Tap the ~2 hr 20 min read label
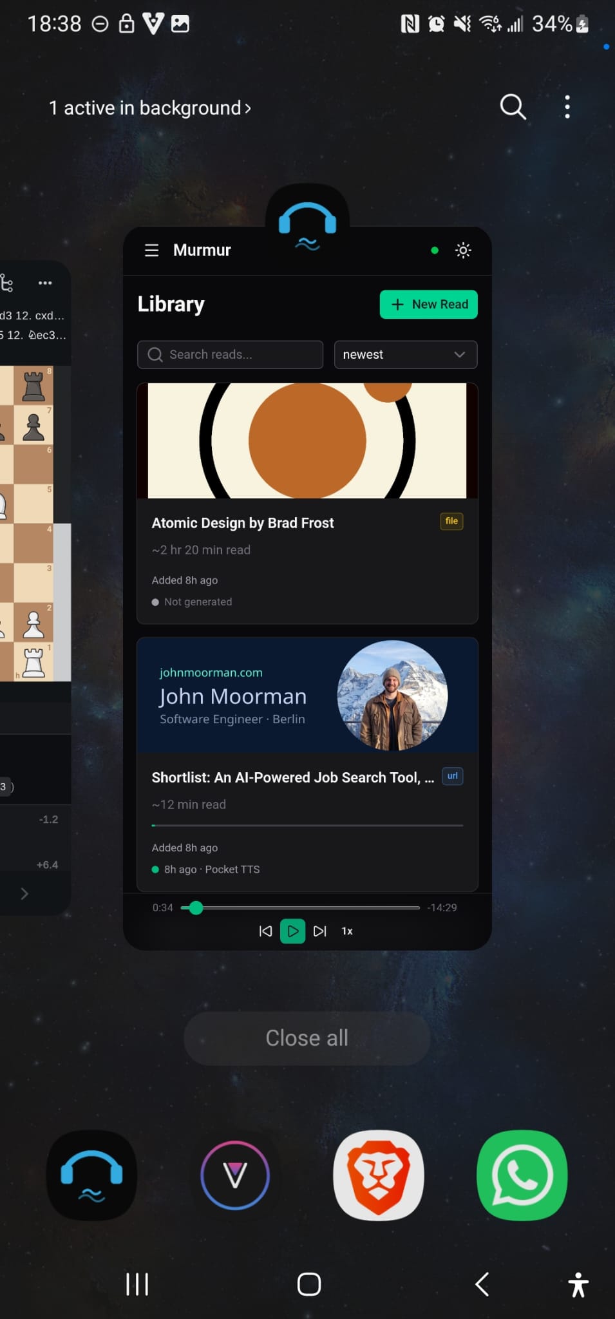 click(x=201, y=550)
